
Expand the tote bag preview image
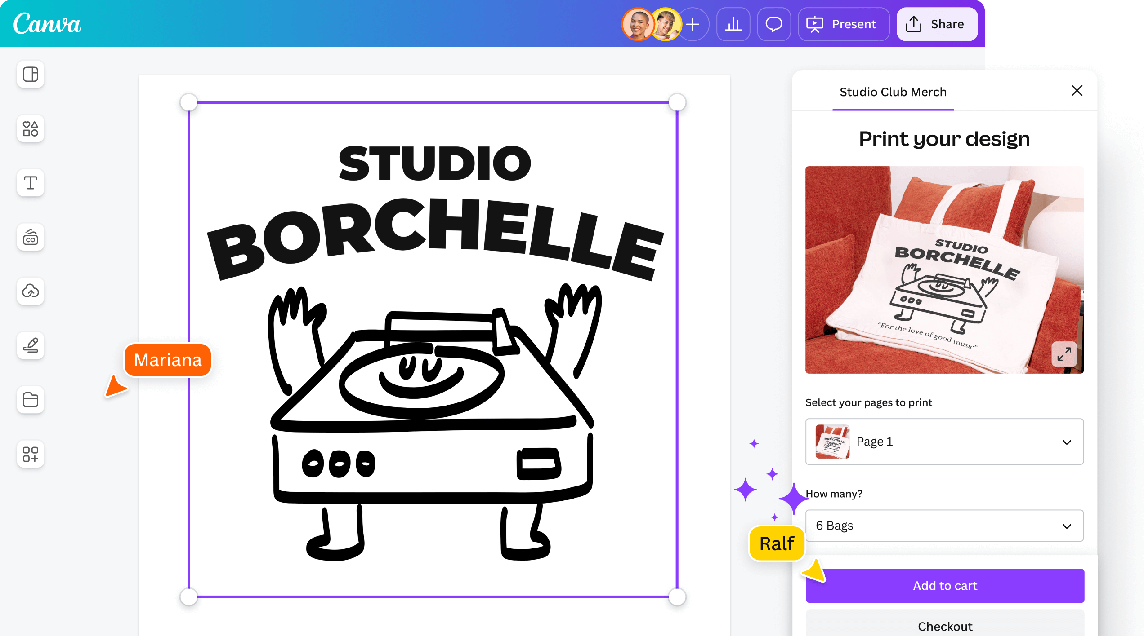coord(1064,354)
